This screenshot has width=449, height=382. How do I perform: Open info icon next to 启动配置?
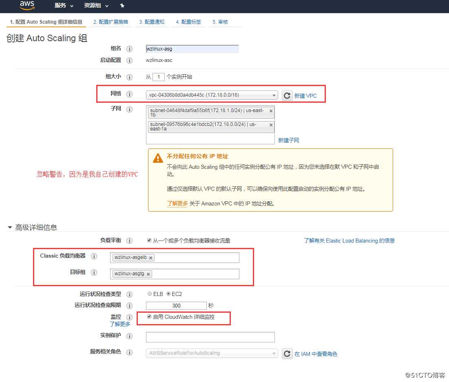pyautogui.click(x=129, y=60)
